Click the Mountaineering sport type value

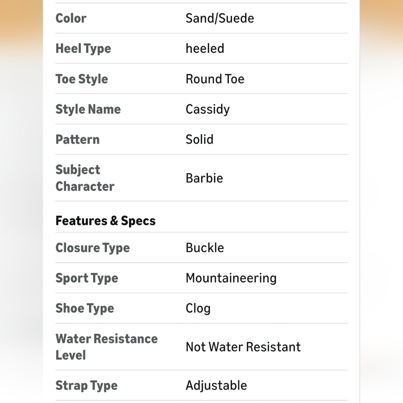231,278
